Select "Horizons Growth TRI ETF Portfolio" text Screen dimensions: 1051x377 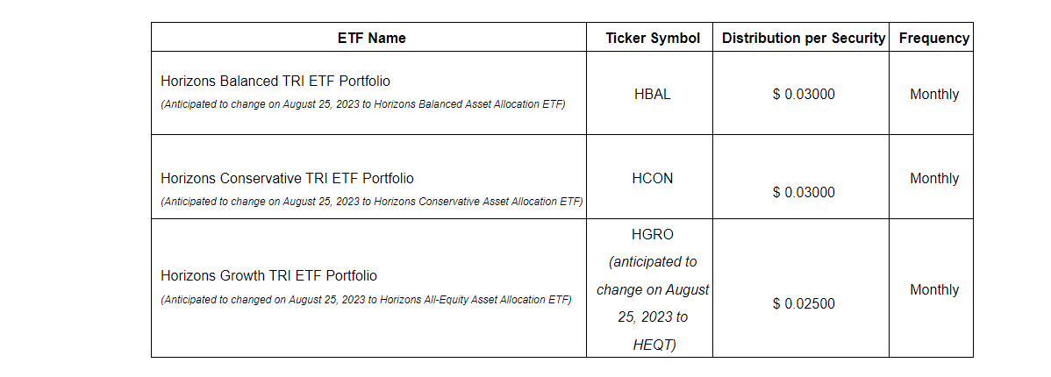[268, 275]
